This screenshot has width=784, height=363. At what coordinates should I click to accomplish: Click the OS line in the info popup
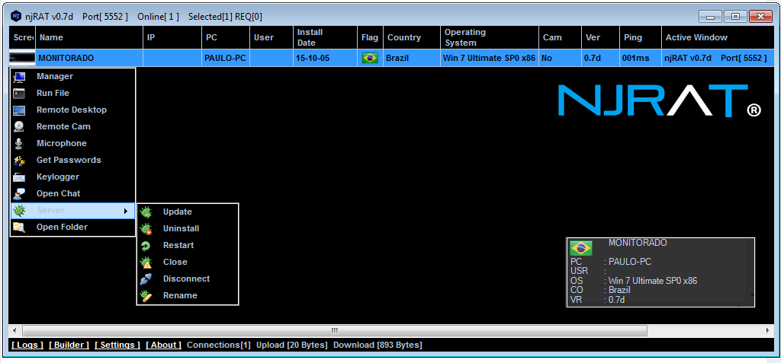click(x=634, y=281)
